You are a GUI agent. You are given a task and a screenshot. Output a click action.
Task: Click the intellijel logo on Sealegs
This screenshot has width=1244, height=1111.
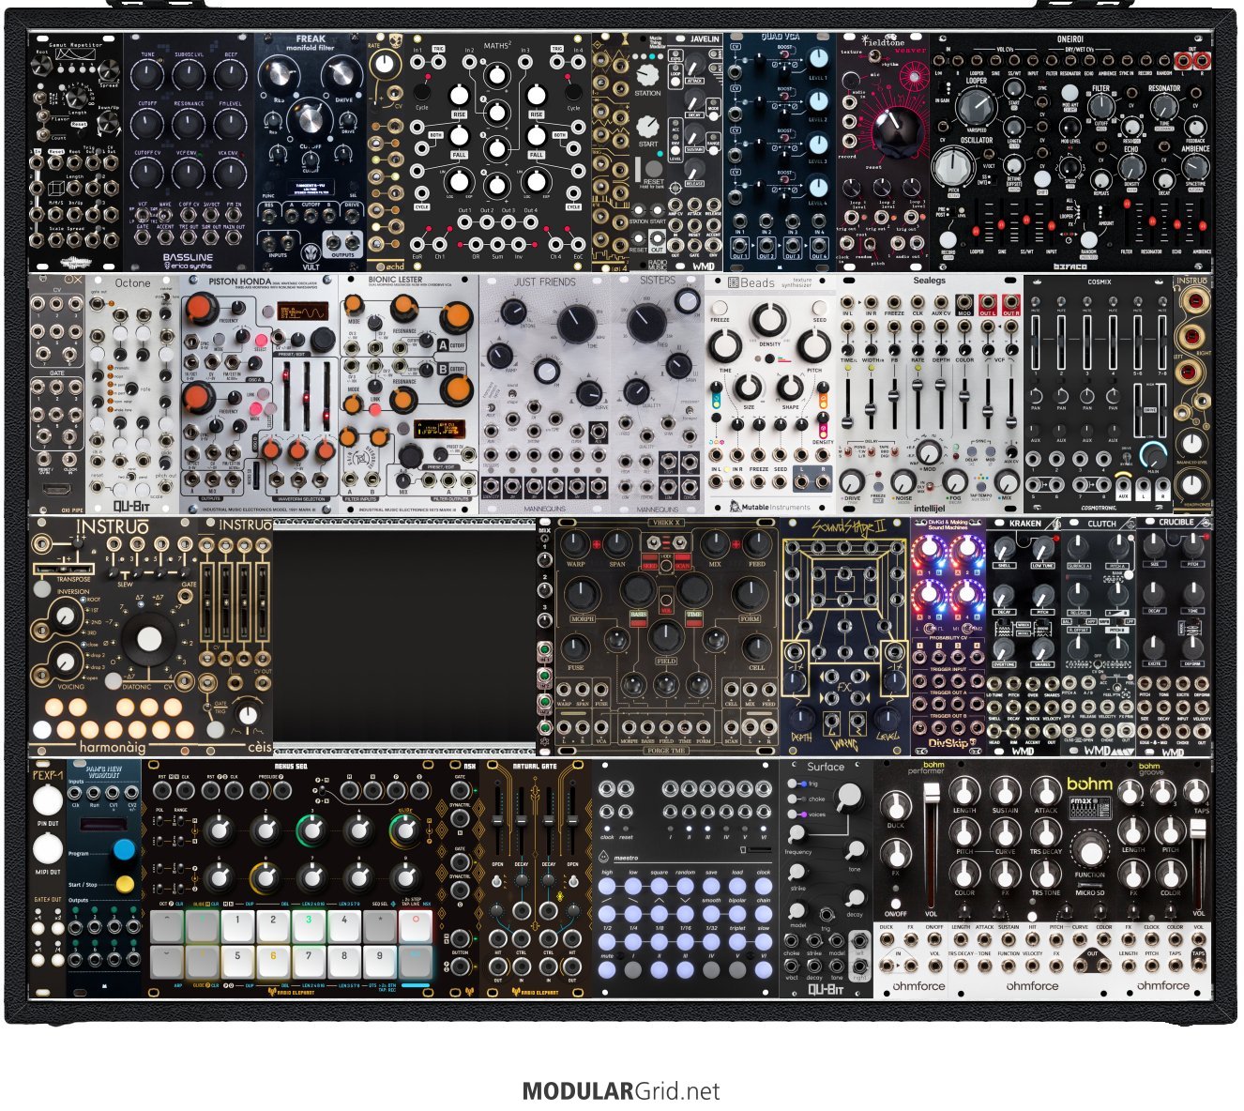click(929, 508)
